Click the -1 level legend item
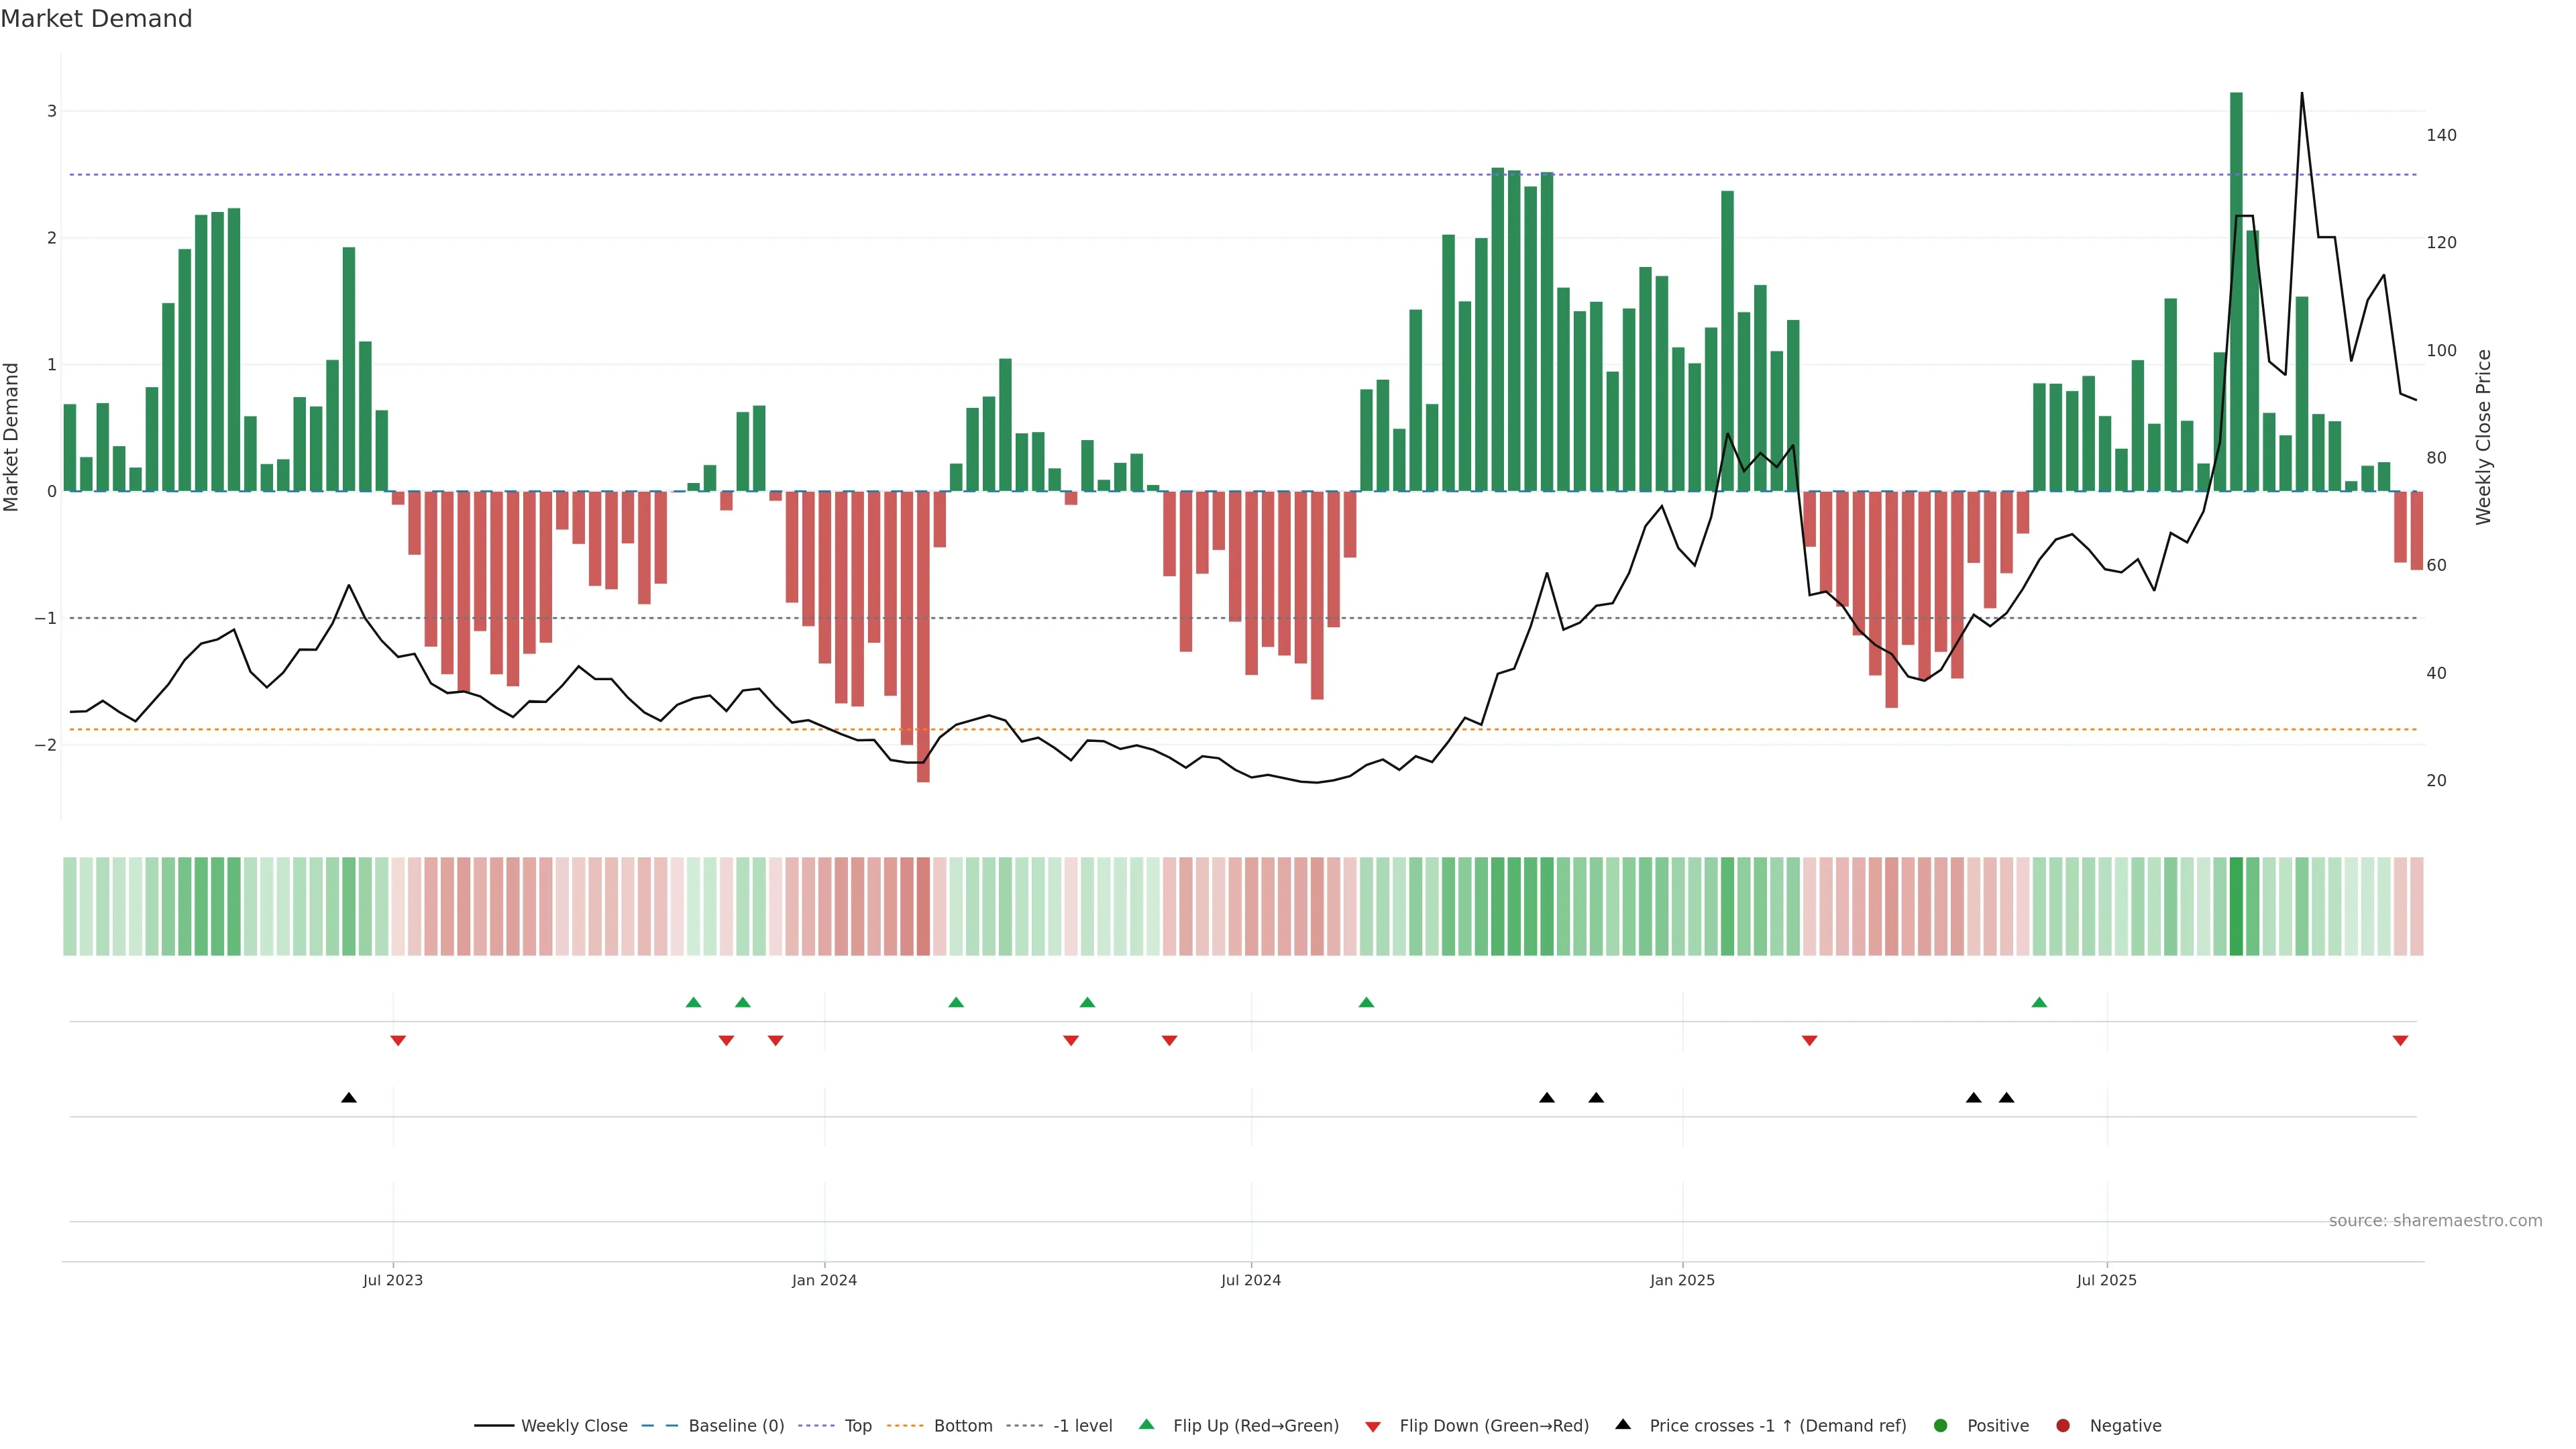The width and height of the screenshot is (2576, 1449). click(1082, 1426)
